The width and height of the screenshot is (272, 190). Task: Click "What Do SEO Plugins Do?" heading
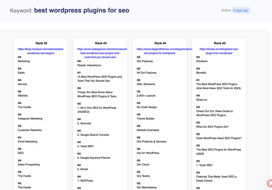[x=212, y=127]
